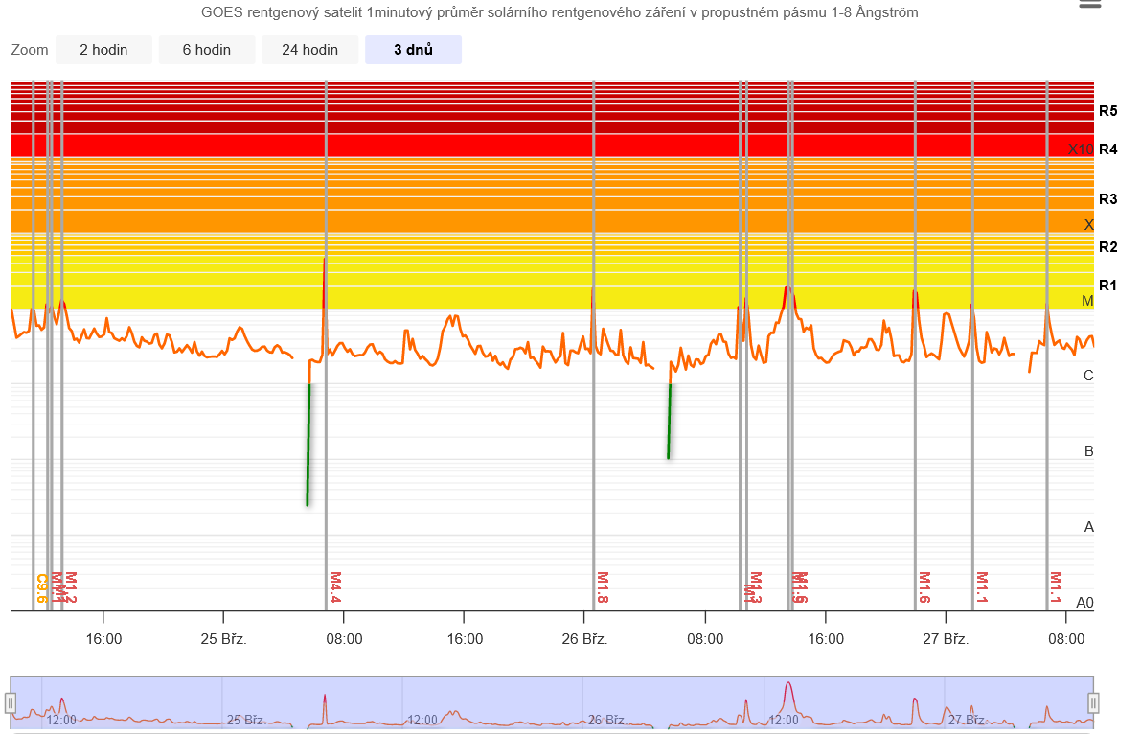Click '27 Břz.' date on main time axis
Viewport: 1141px width, 734px height.
[x=946, y=639]
